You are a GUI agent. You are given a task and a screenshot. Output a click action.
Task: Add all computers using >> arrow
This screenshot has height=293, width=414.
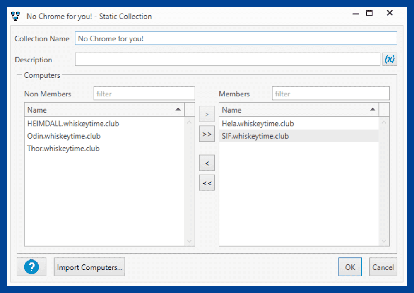pyautogui.click(x=207, y=134)
